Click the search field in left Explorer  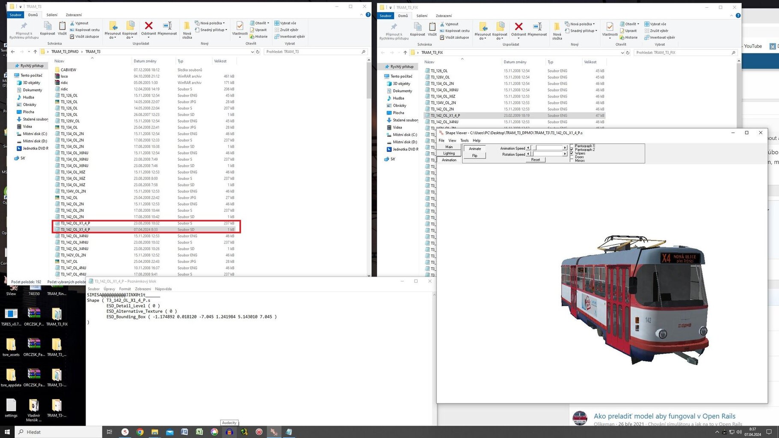click(x=313, y=52)
